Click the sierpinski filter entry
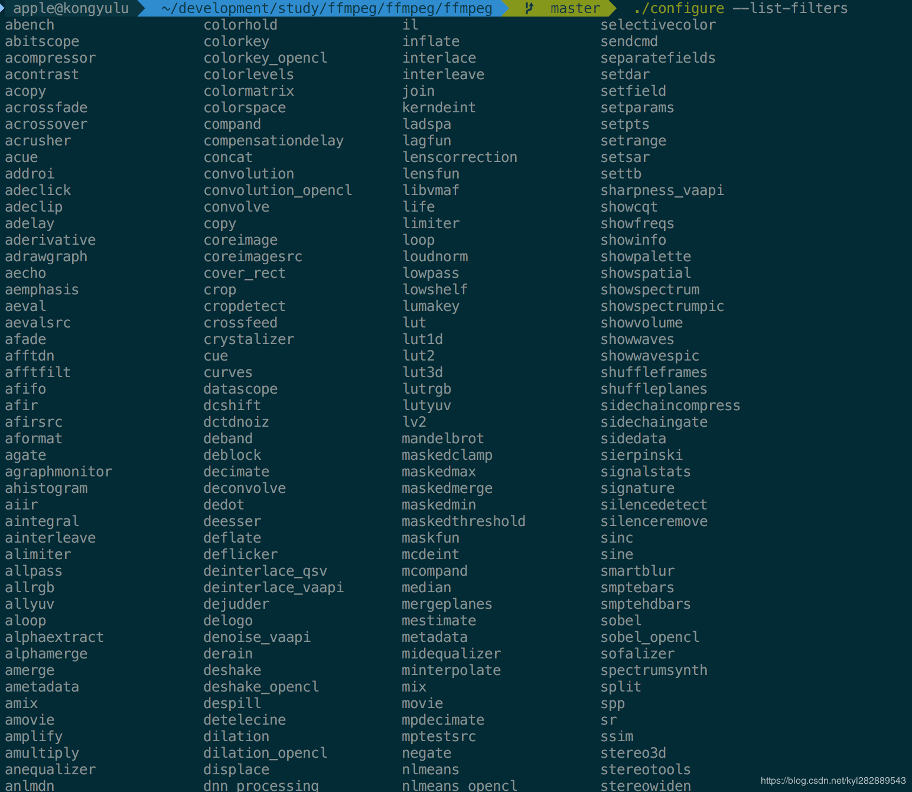 [x=642, y=455]
